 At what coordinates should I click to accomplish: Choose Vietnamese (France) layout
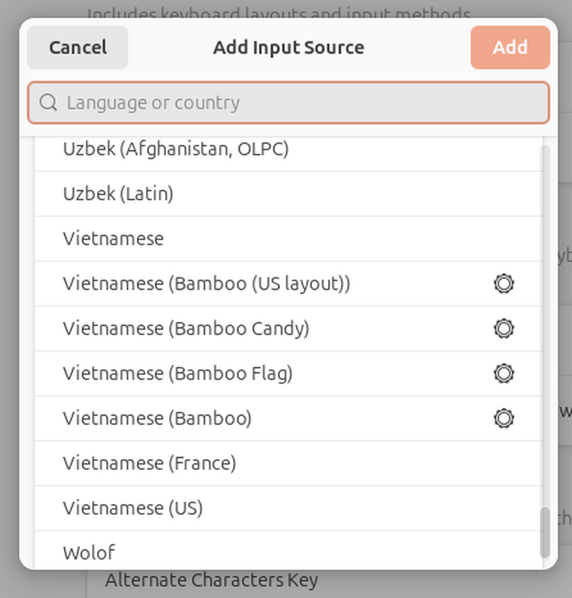149,463
